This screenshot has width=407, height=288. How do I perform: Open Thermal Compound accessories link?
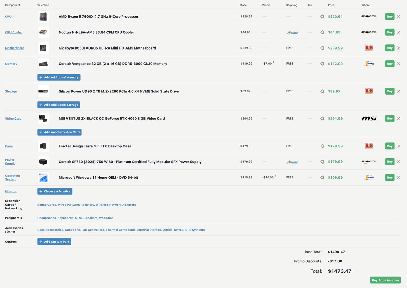(x=120, y=230)
